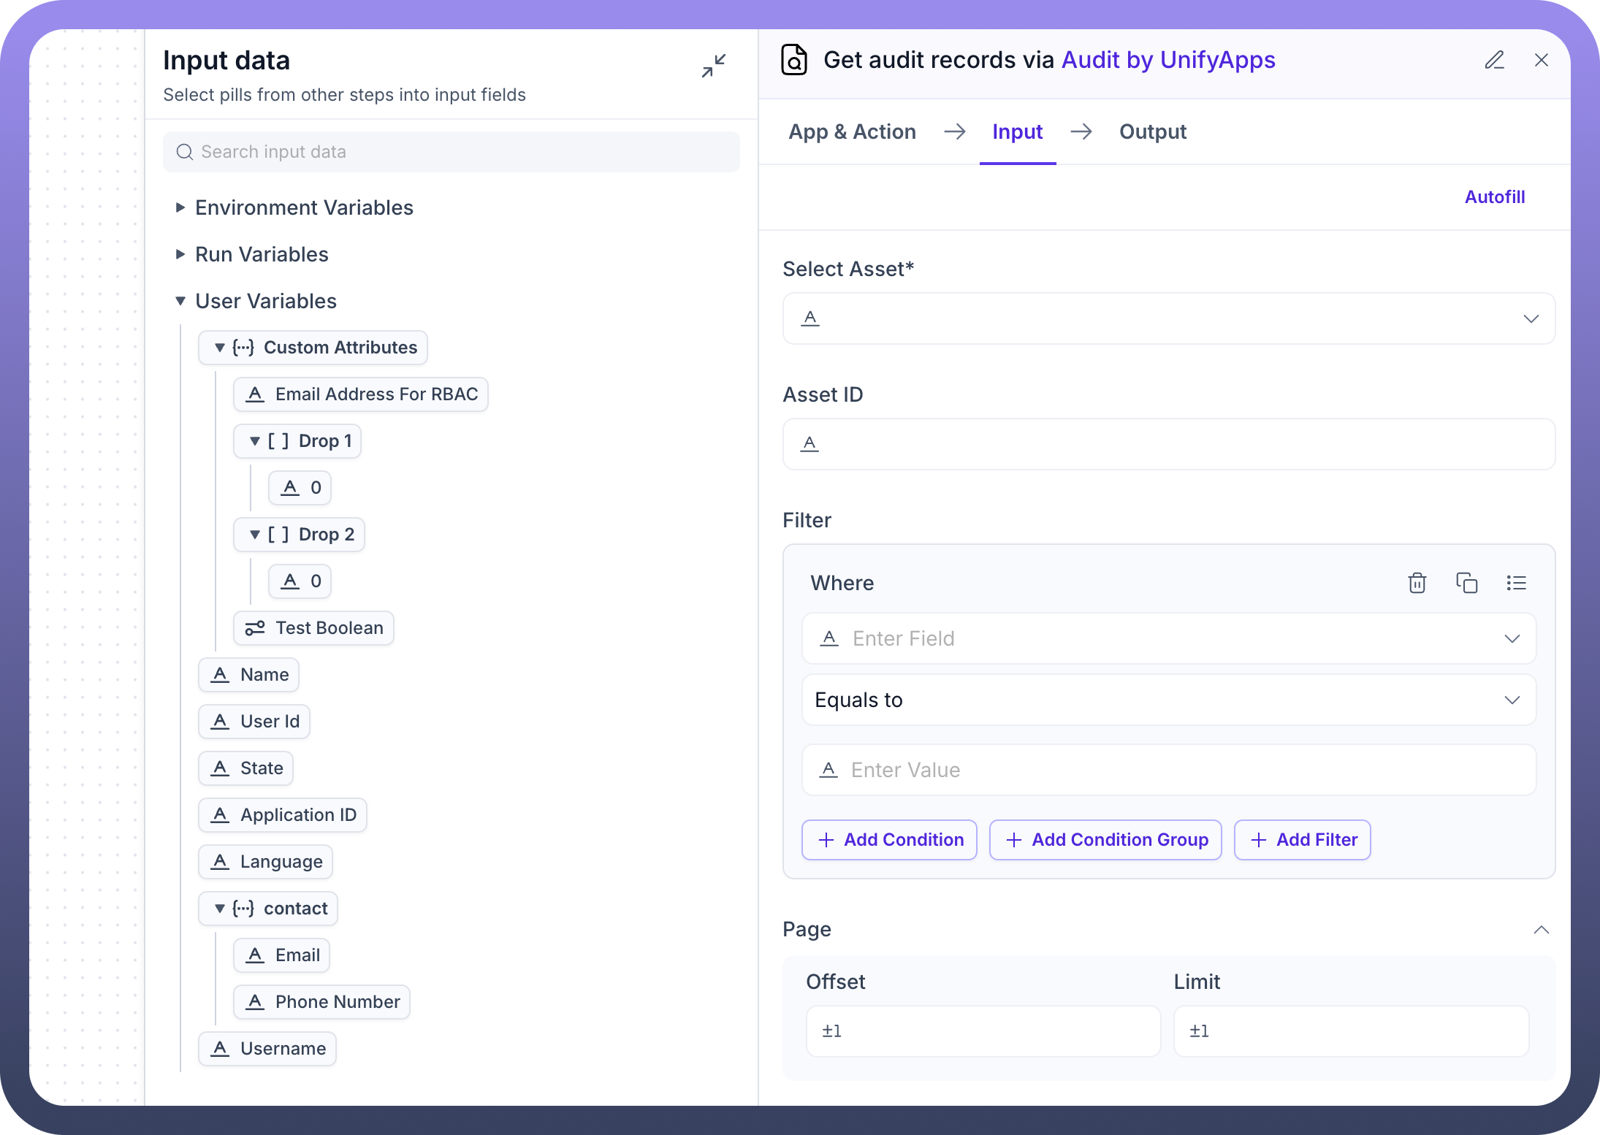
Task: Expand the Environment Variables section
Action: point(180,207)
